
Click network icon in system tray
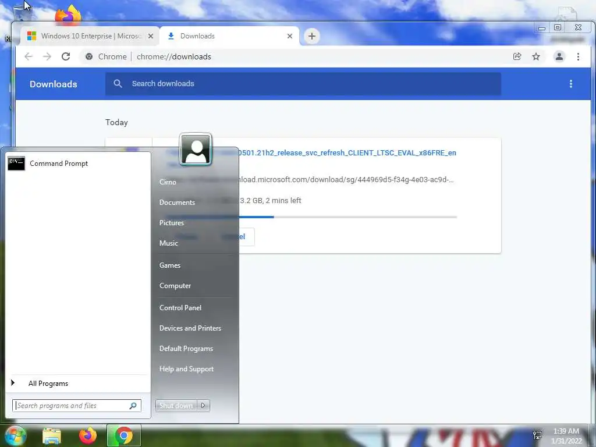(x=537, y=435)
